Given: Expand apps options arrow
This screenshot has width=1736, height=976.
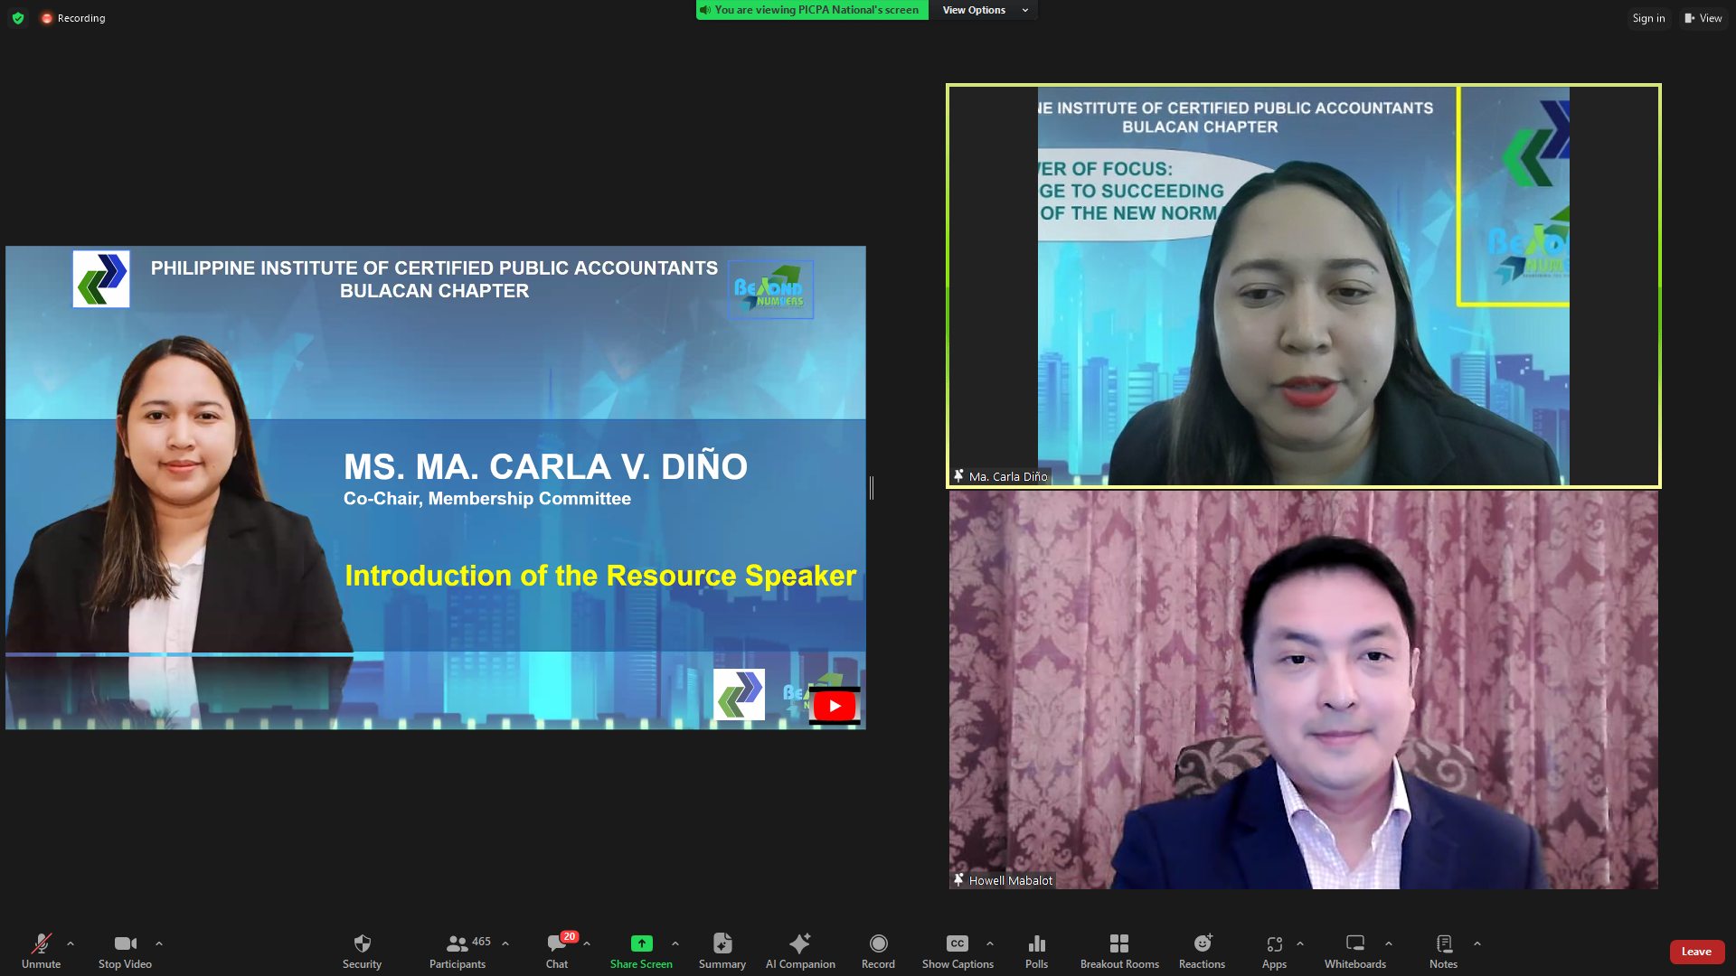Looking at the screenshot, I should tap(1300, 943).
